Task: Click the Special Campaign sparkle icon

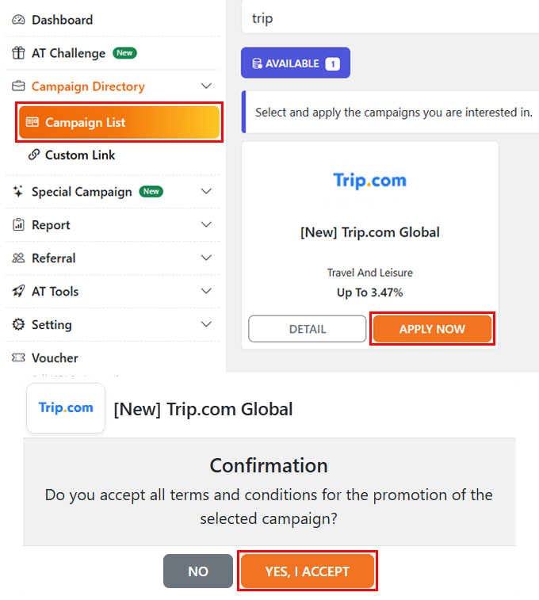Action: coord(18,192)
